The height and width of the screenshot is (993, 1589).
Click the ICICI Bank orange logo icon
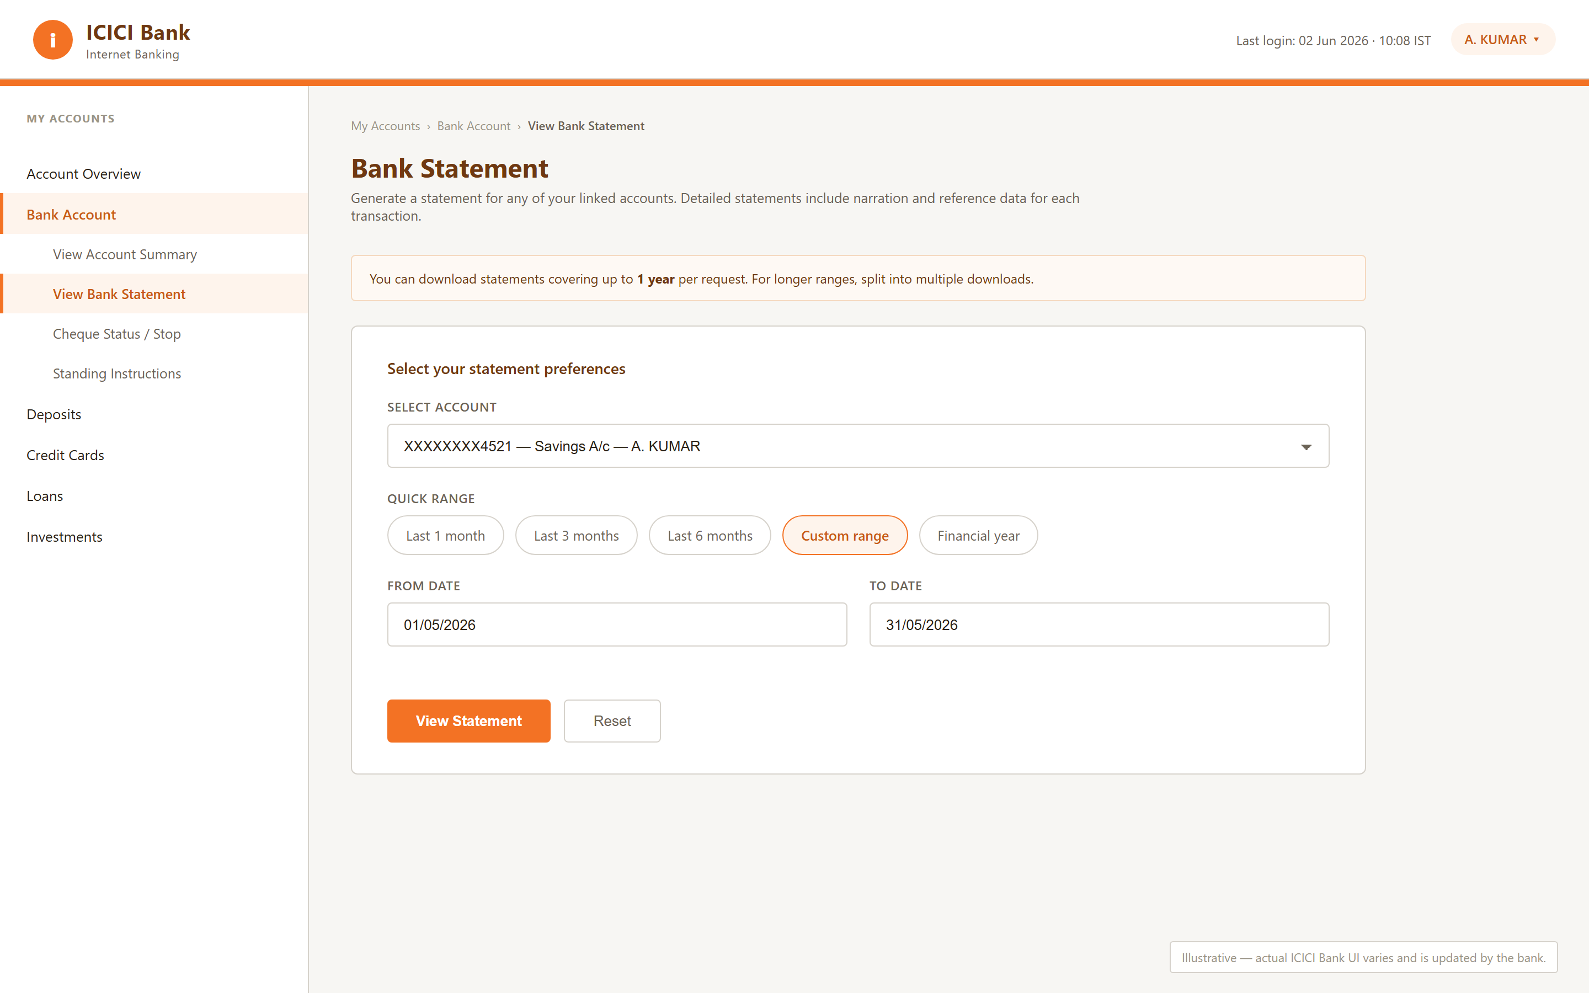pos(52,39)
